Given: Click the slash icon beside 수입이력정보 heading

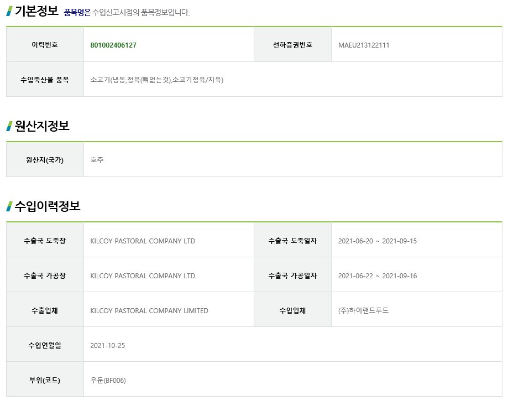Looking at the screenshot, I should click(9, 206).
